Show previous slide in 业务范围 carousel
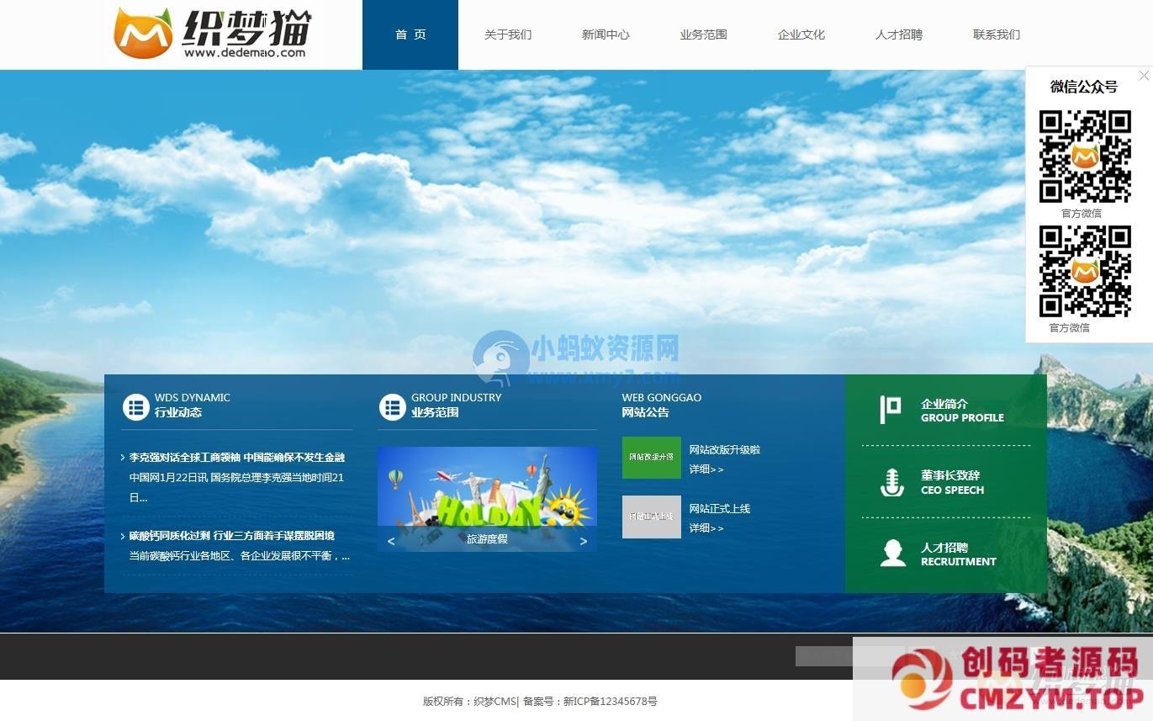1153x721 pixels. point(391,540)
